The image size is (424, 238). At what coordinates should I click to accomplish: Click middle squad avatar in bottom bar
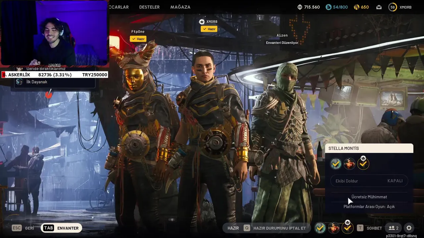pos(334,228)
